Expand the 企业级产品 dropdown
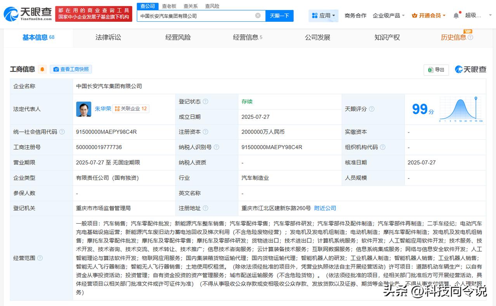 coord(388,16)
